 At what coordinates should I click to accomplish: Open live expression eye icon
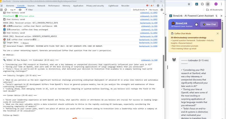pyautogui.click(x=20, y=10)
